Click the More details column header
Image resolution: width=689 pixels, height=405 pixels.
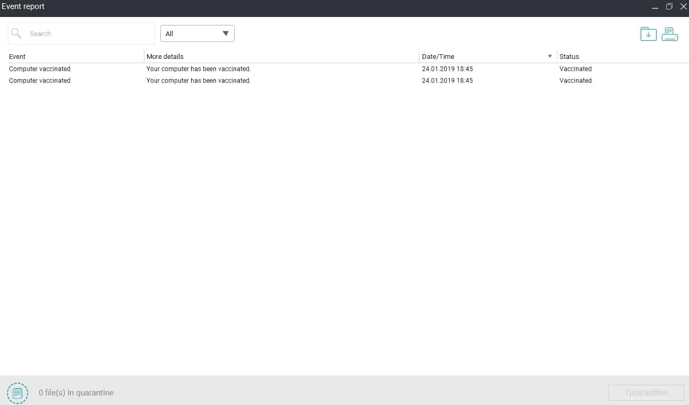165,56
